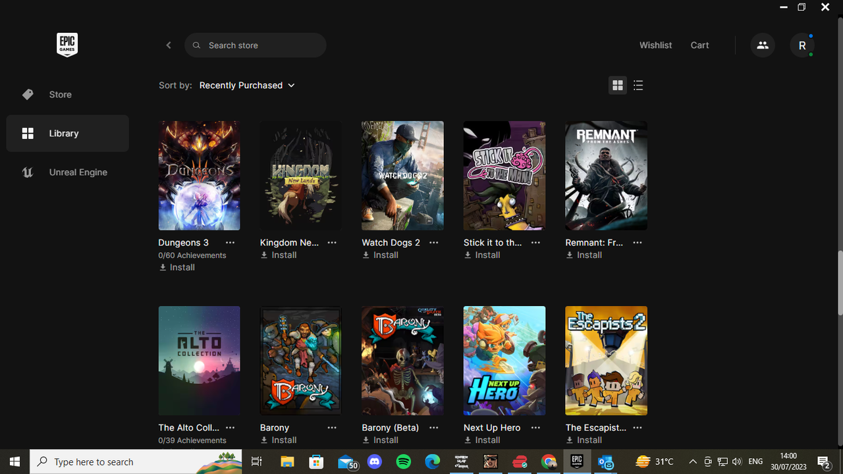Install Stick it to the Man
The width and height of the screenshot is (843, 474).
tap(482, 255)
